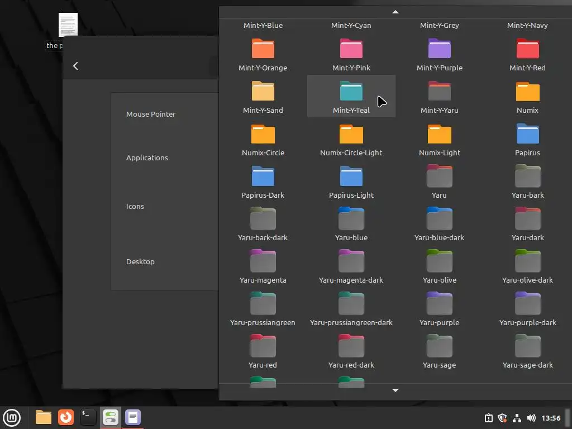Open the calendar from the 13:56 clock
The width and height of the screenshot is (572, 429).
(x=550, y=418)
